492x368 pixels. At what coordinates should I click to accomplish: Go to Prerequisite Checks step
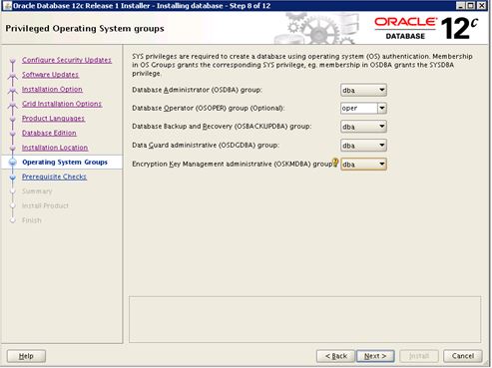coord(54,177)
